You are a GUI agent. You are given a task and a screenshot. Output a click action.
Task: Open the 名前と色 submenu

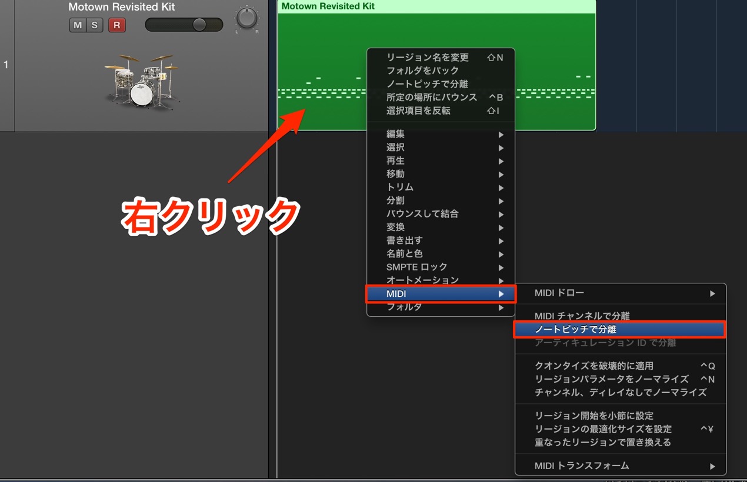tap(441, 254)
